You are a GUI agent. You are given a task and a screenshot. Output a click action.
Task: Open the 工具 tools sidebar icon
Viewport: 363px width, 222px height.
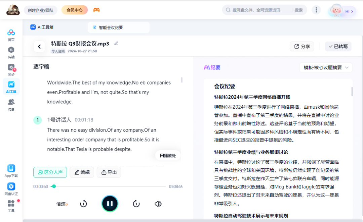(11, 206)
